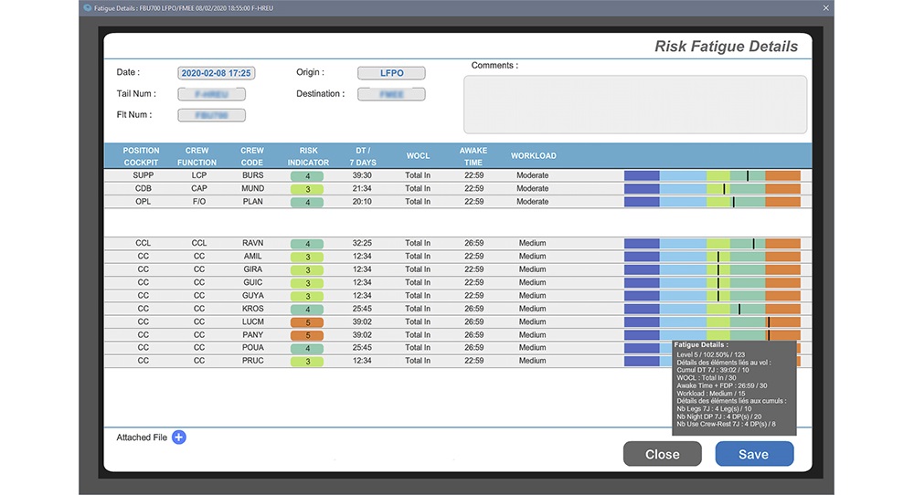
Task: Click the app icon in the title bar
Action: [x=87, y=7]
